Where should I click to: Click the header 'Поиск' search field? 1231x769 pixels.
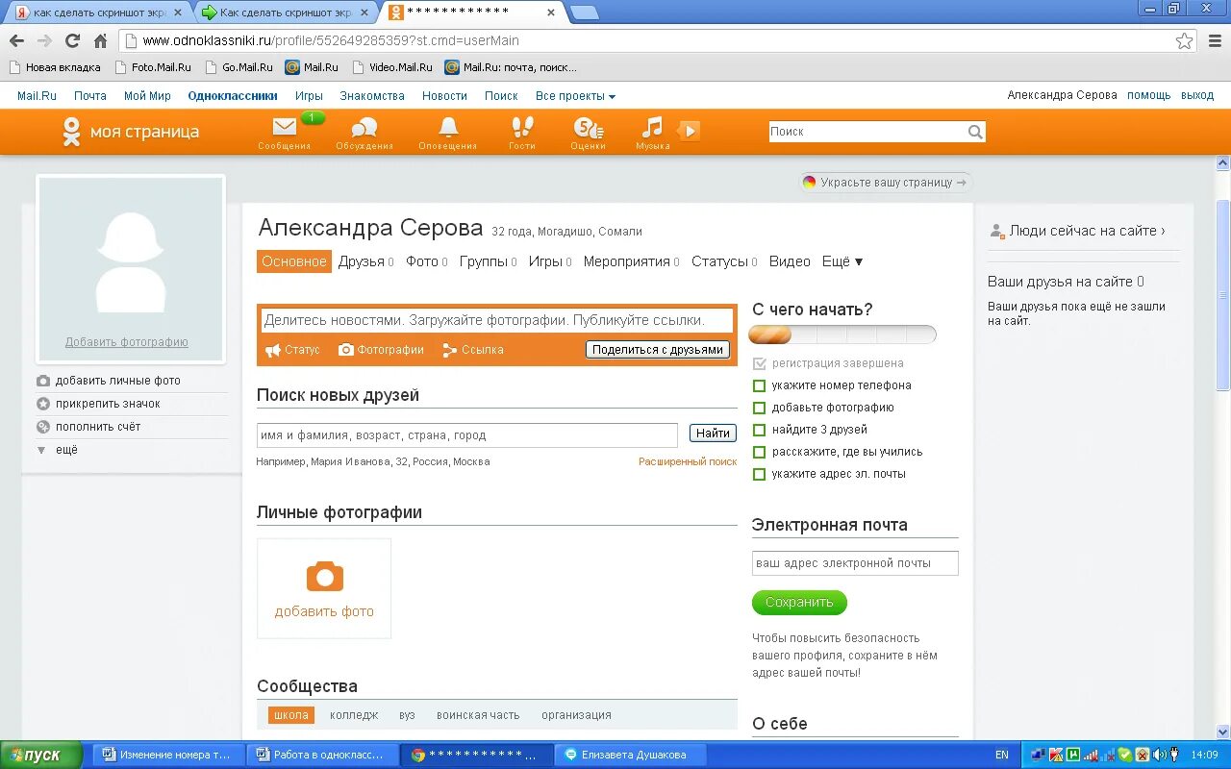click(x=867, y=132)
